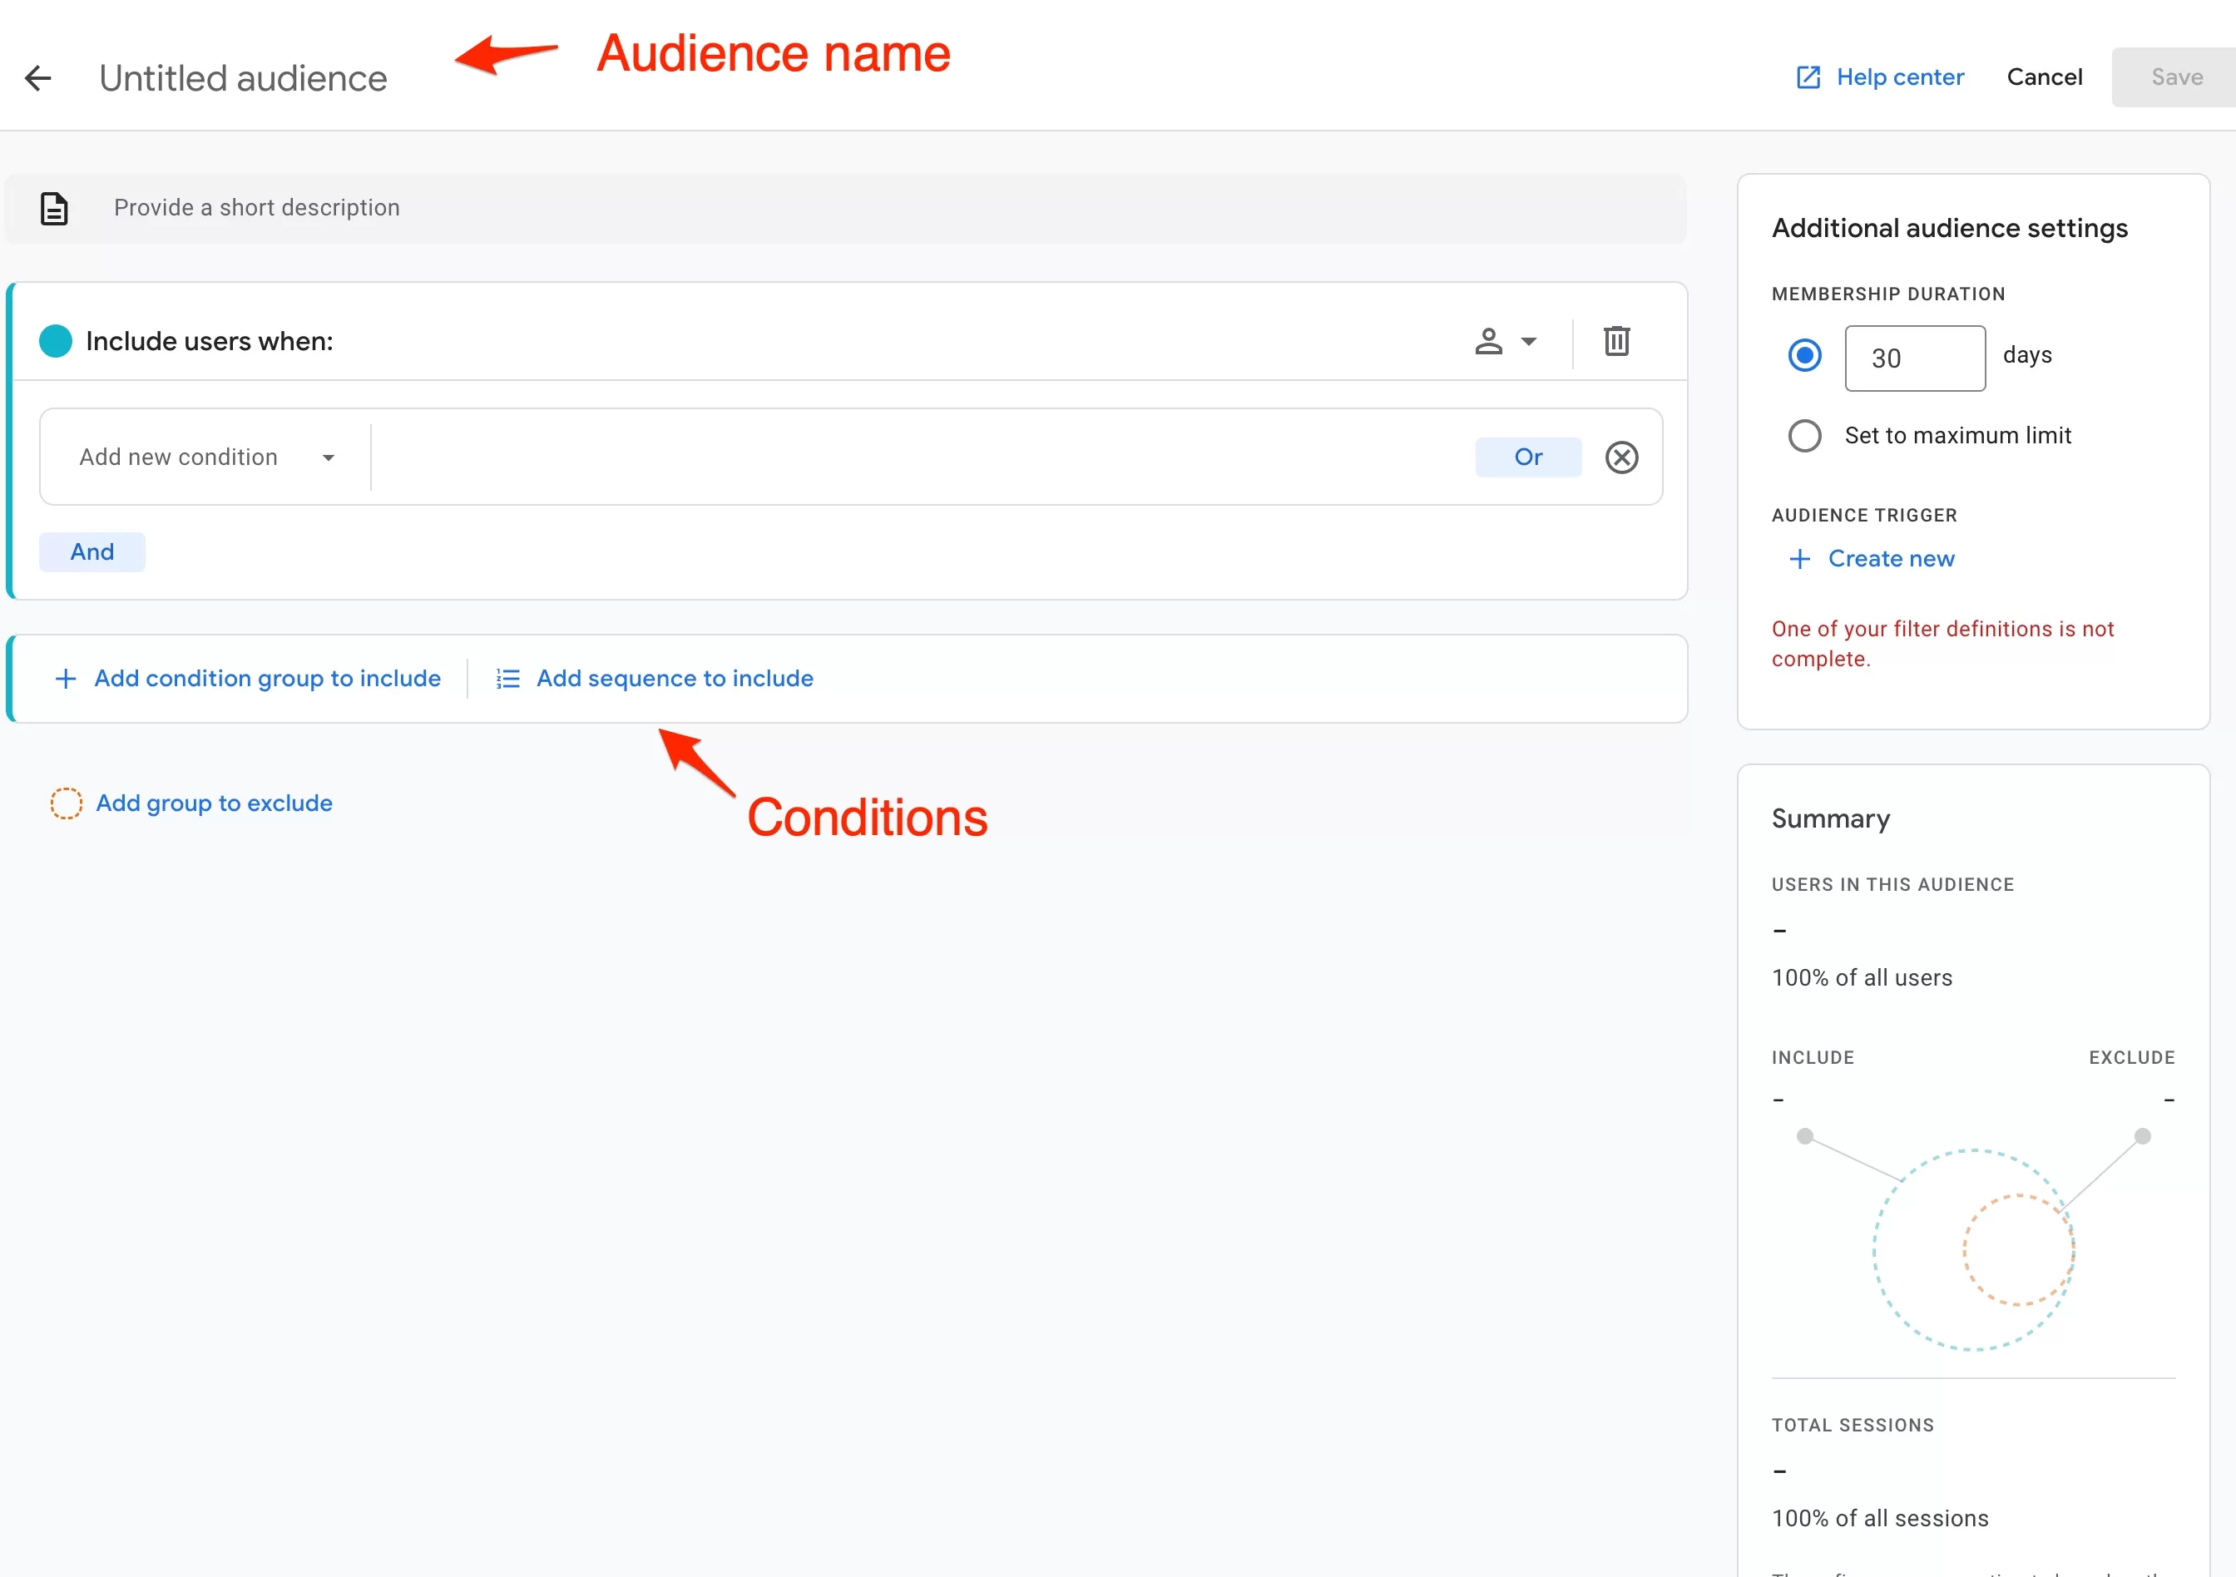Click the Include data point in summary chart
Image resolution: width=2236 pixels, height=1577 pixels.
click(x=1804, y=1136)
